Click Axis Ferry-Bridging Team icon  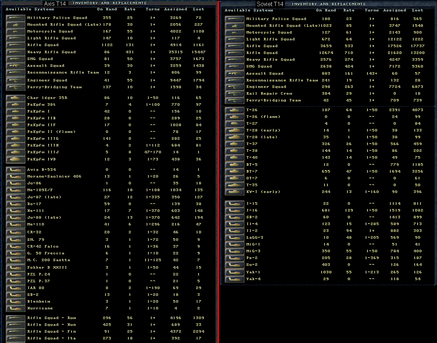16,87
